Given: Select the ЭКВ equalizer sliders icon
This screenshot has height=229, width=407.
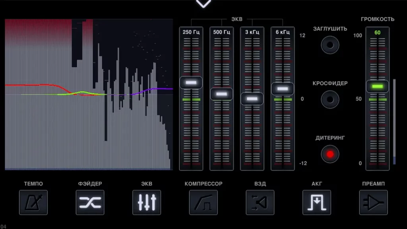Looking at the screenshot, I should (x=147, y=202).
